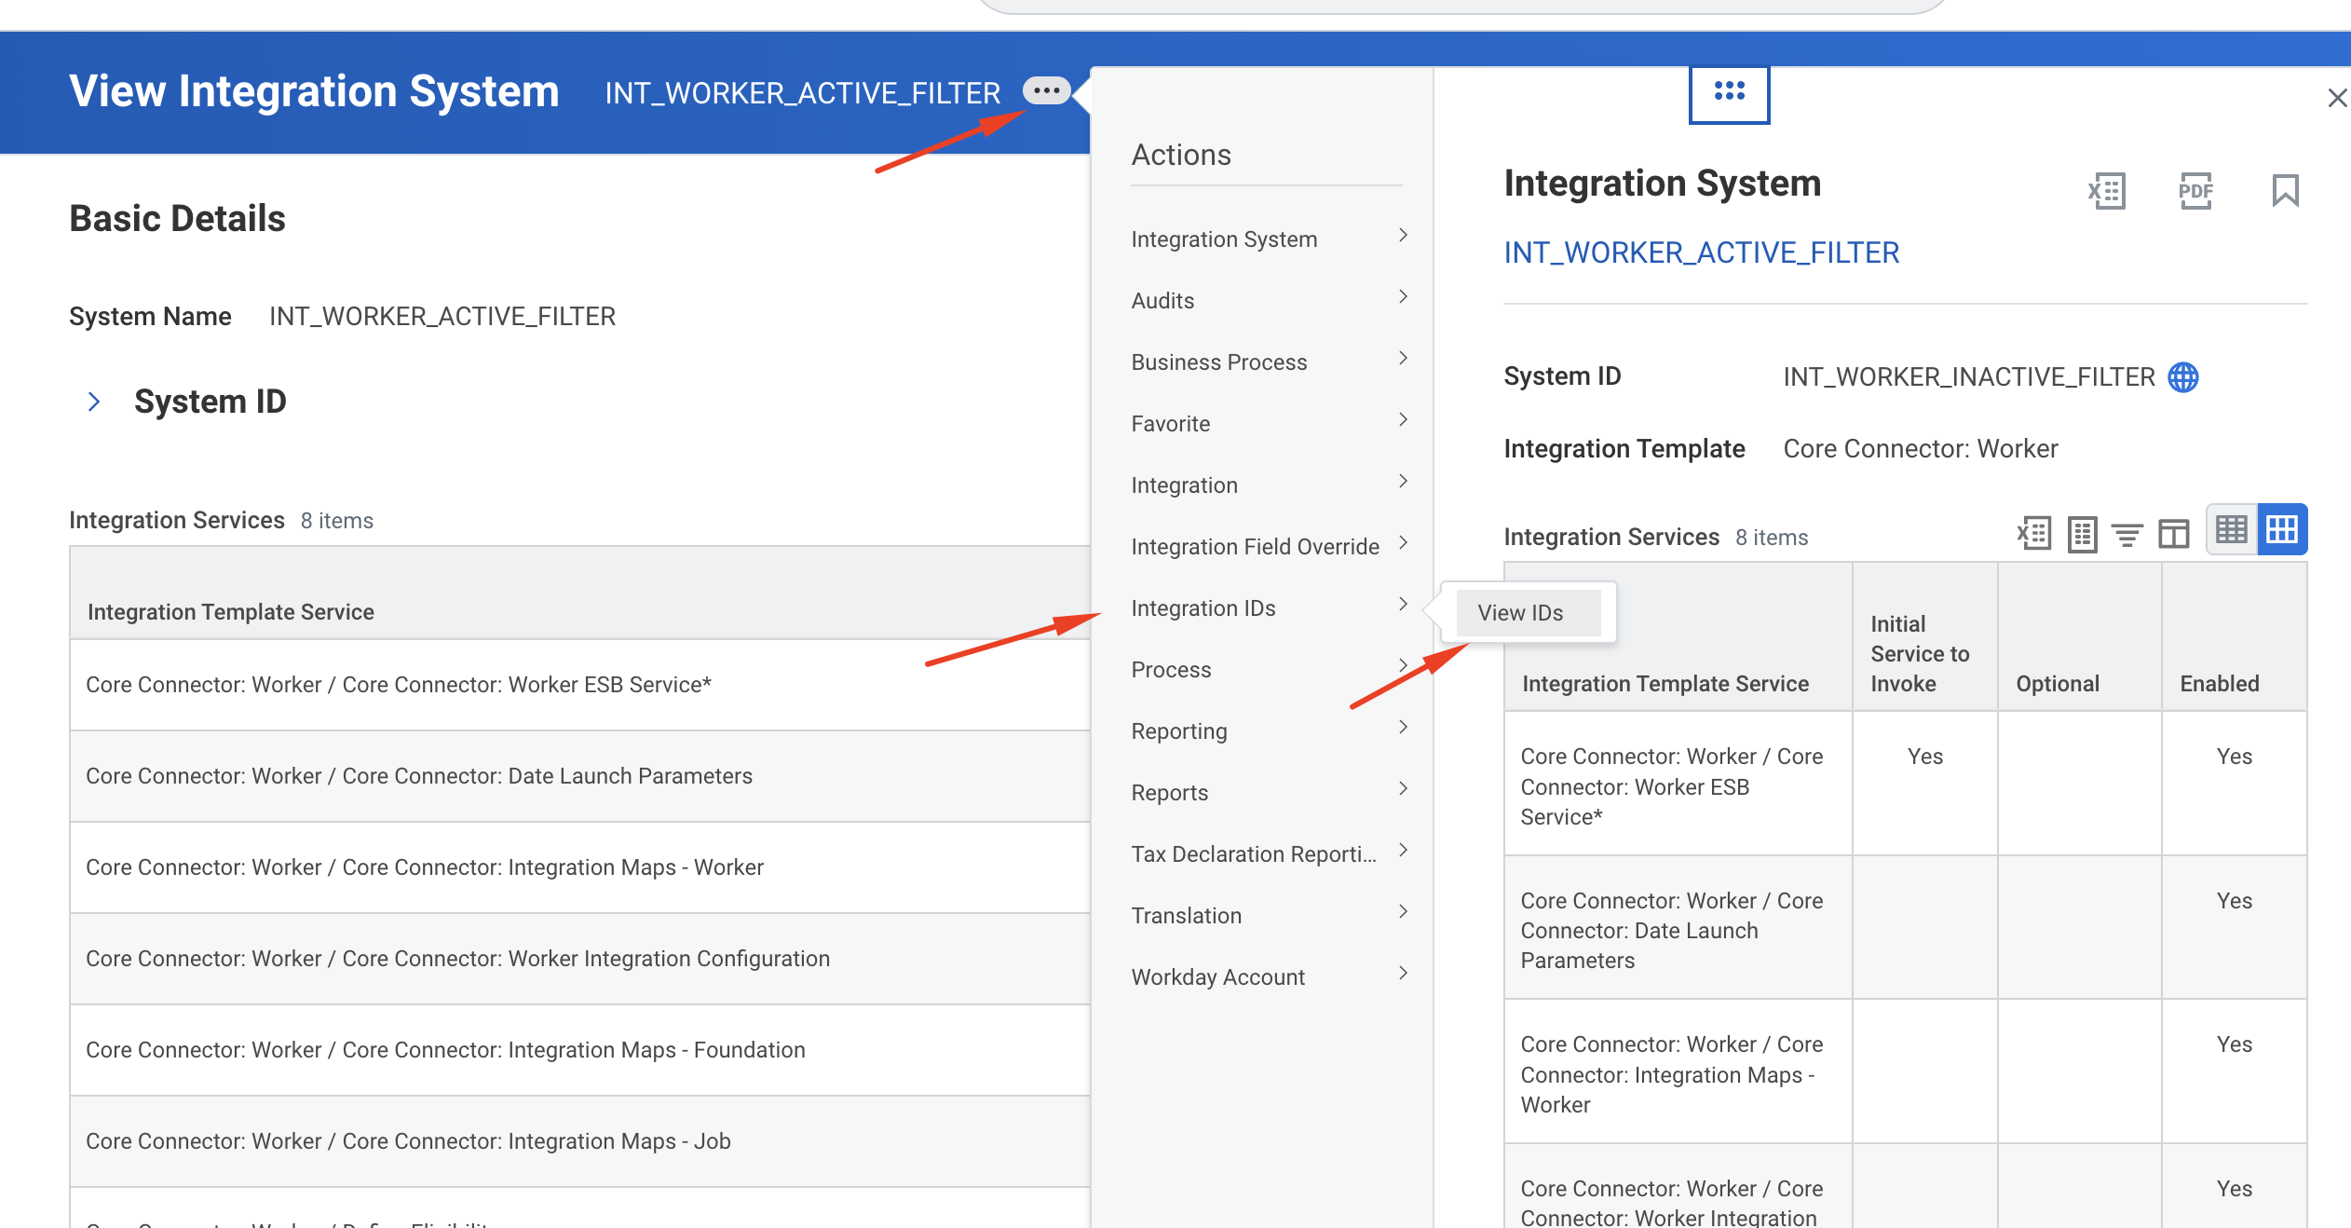Expand the Business Process submenu arrow
The height and width of the screenshot is (1228, 2351).
(1403, 359)
